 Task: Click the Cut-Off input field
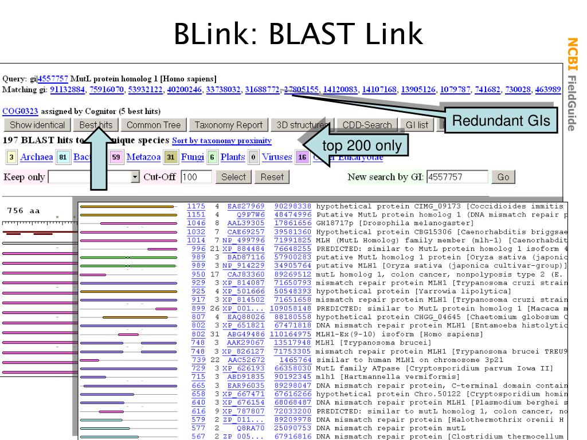point(196,177)
